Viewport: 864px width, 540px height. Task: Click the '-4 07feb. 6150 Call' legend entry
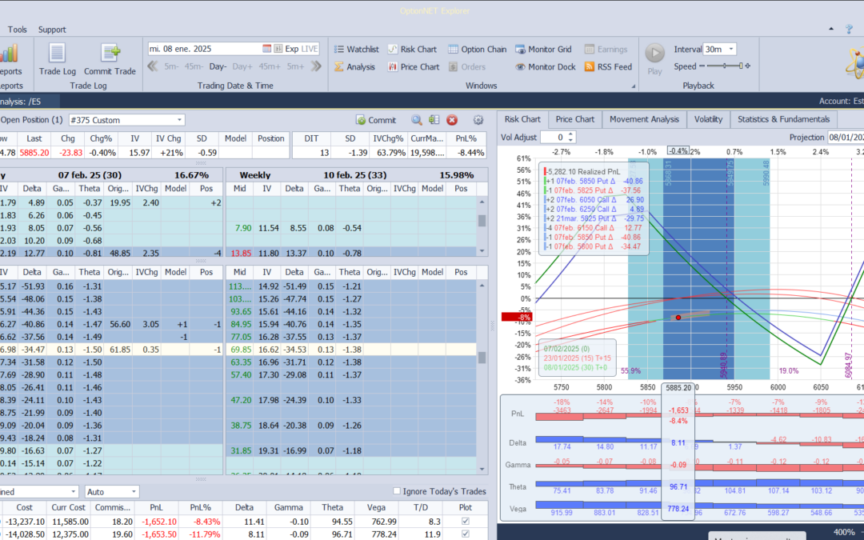click(592, 227)
